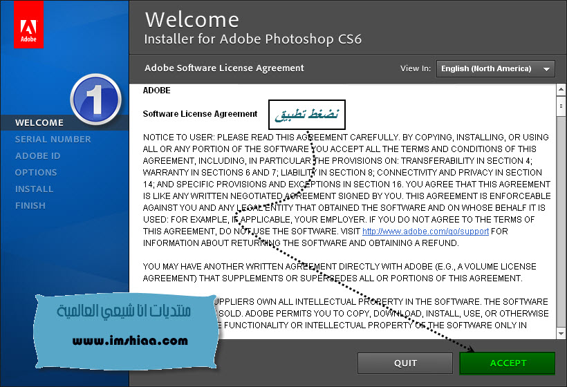The width and height of the screenshot is (567, 387).
Task: Select the FINISH step
Action: click(x=30, y=206)
